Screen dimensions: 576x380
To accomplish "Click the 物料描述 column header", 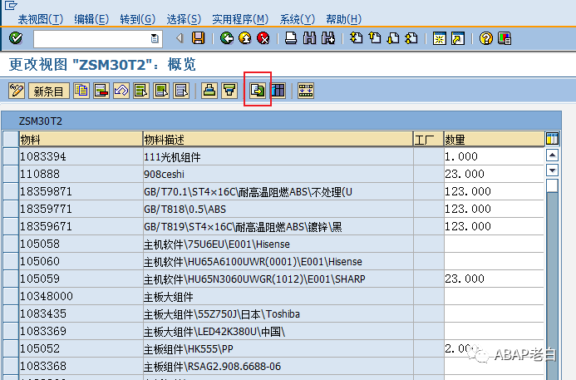I will (278, 140).
